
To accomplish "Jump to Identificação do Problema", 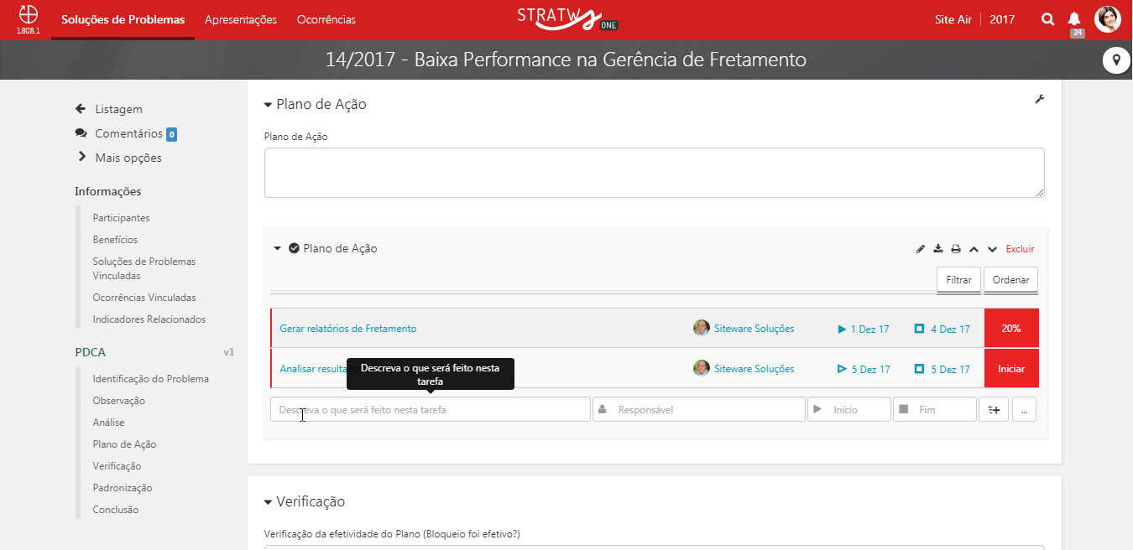I will pos(151,379).
